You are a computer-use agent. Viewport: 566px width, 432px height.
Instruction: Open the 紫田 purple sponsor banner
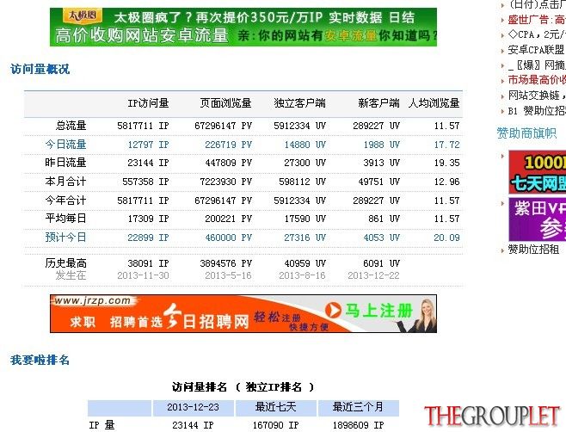click(538, 219)
